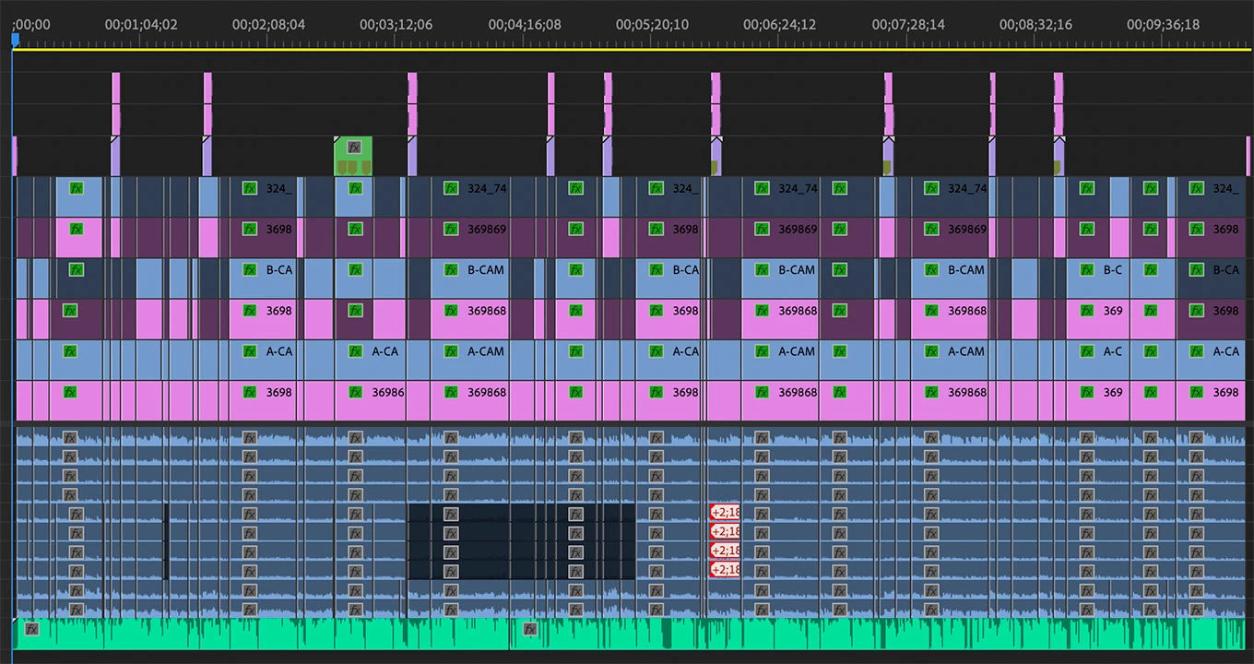Click the ruler at timecode 00;03;12;06
This screenshot has width=1254, height=664.
[396, 25]
